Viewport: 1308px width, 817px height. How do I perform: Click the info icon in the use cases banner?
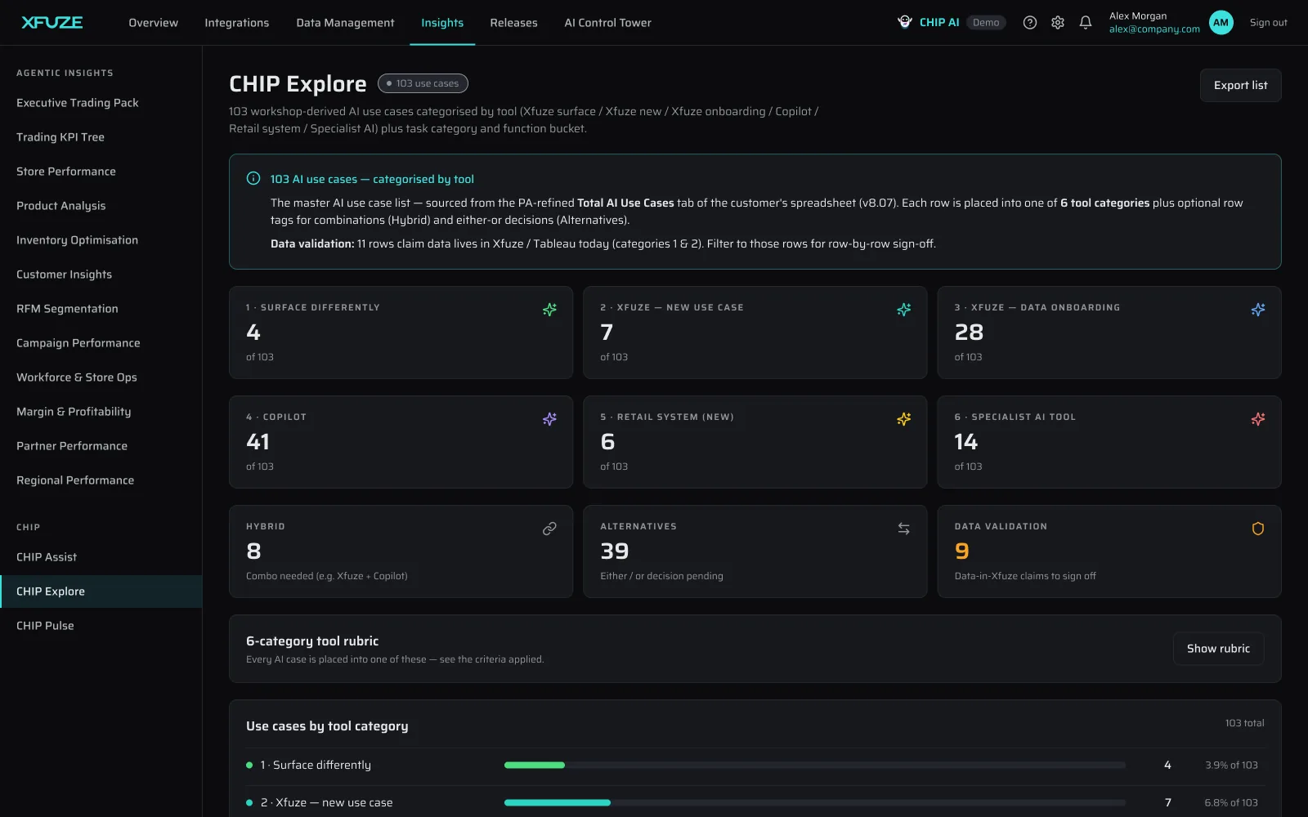(253, 178)
